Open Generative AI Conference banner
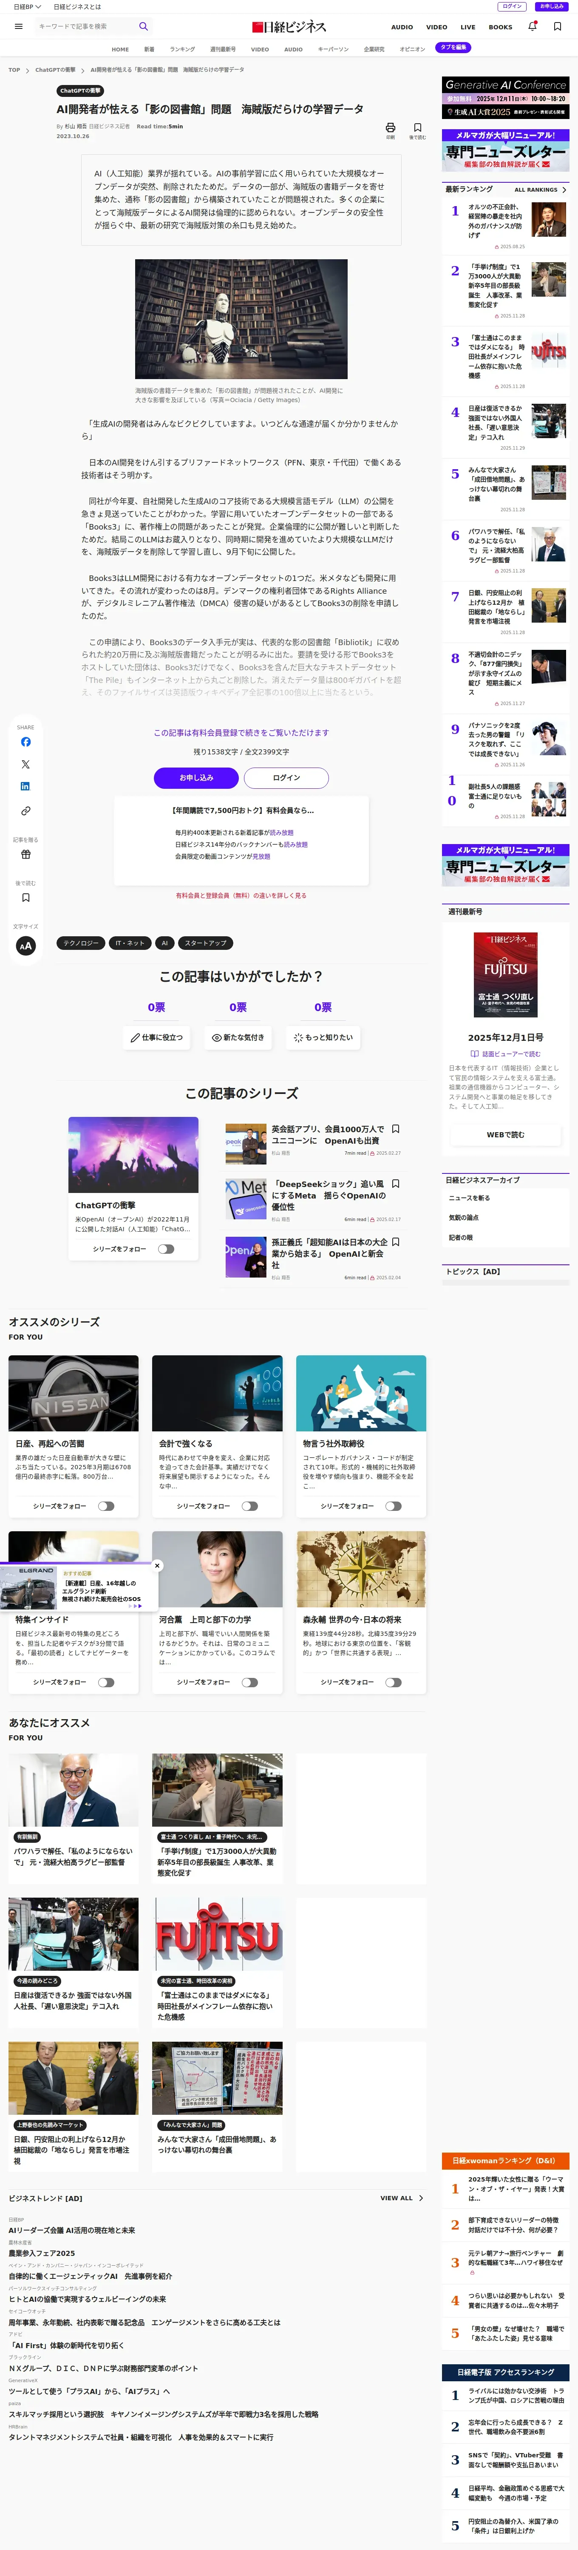Image resolution: width=578 pixels, height=2550 pixels. [505, 98]
